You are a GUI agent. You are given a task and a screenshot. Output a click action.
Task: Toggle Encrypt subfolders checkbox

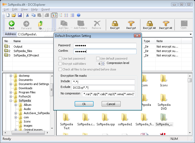60,64
